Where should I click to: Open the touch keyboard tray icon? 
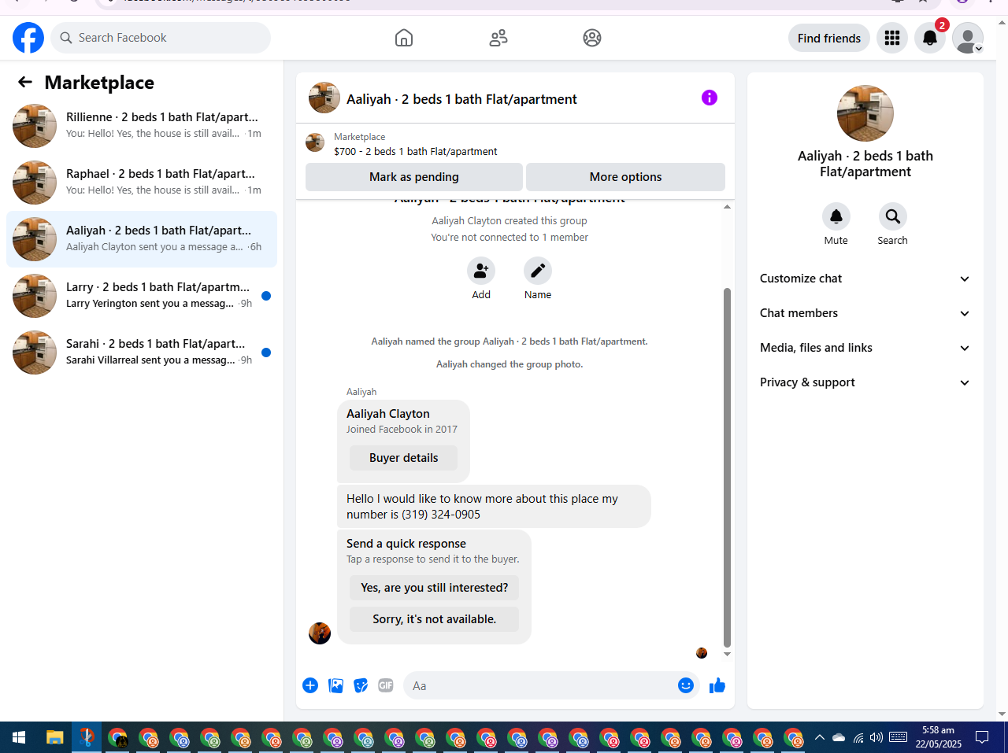(x=898, y=737)
